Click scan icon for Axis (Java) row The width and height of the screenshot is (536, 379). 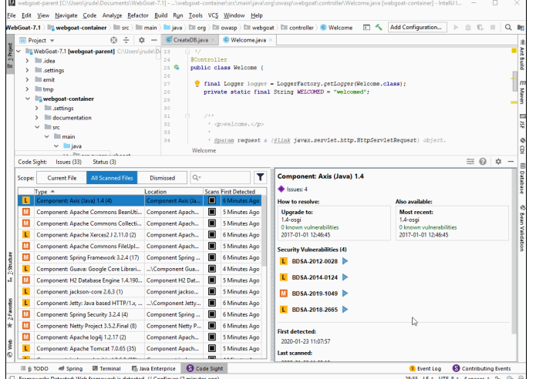(212, 200)
